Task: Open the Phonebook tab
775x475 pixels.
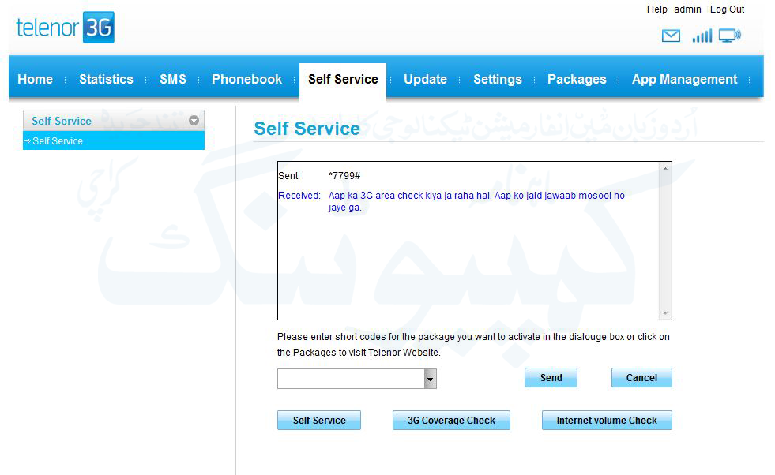Action: pos(246,79)
